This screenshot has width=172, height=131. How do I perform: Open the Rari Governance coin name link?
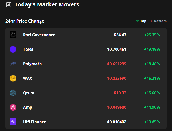tap(41, 35)
